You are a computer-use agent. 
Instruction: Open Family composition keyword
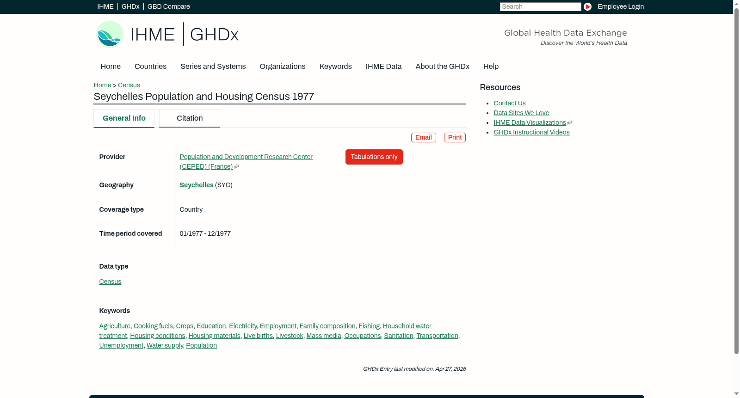pos(327,326)
